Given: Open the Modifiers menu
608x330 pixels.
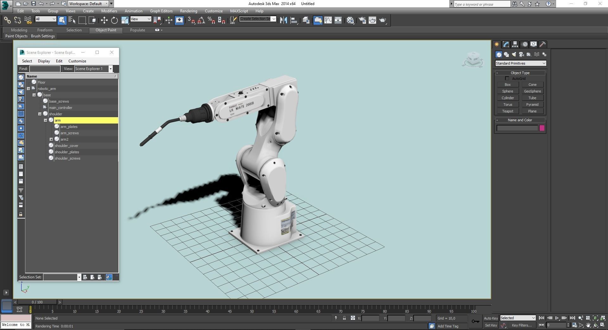Looking at the screenshot, I should click(109, 11).
